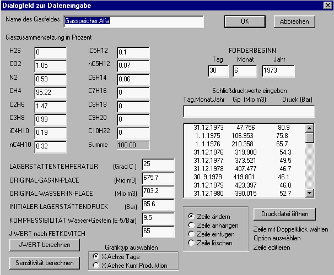
Task: Click the Kompressibilität Wasser+Gestein field
Action: click(x=158, y=218)
